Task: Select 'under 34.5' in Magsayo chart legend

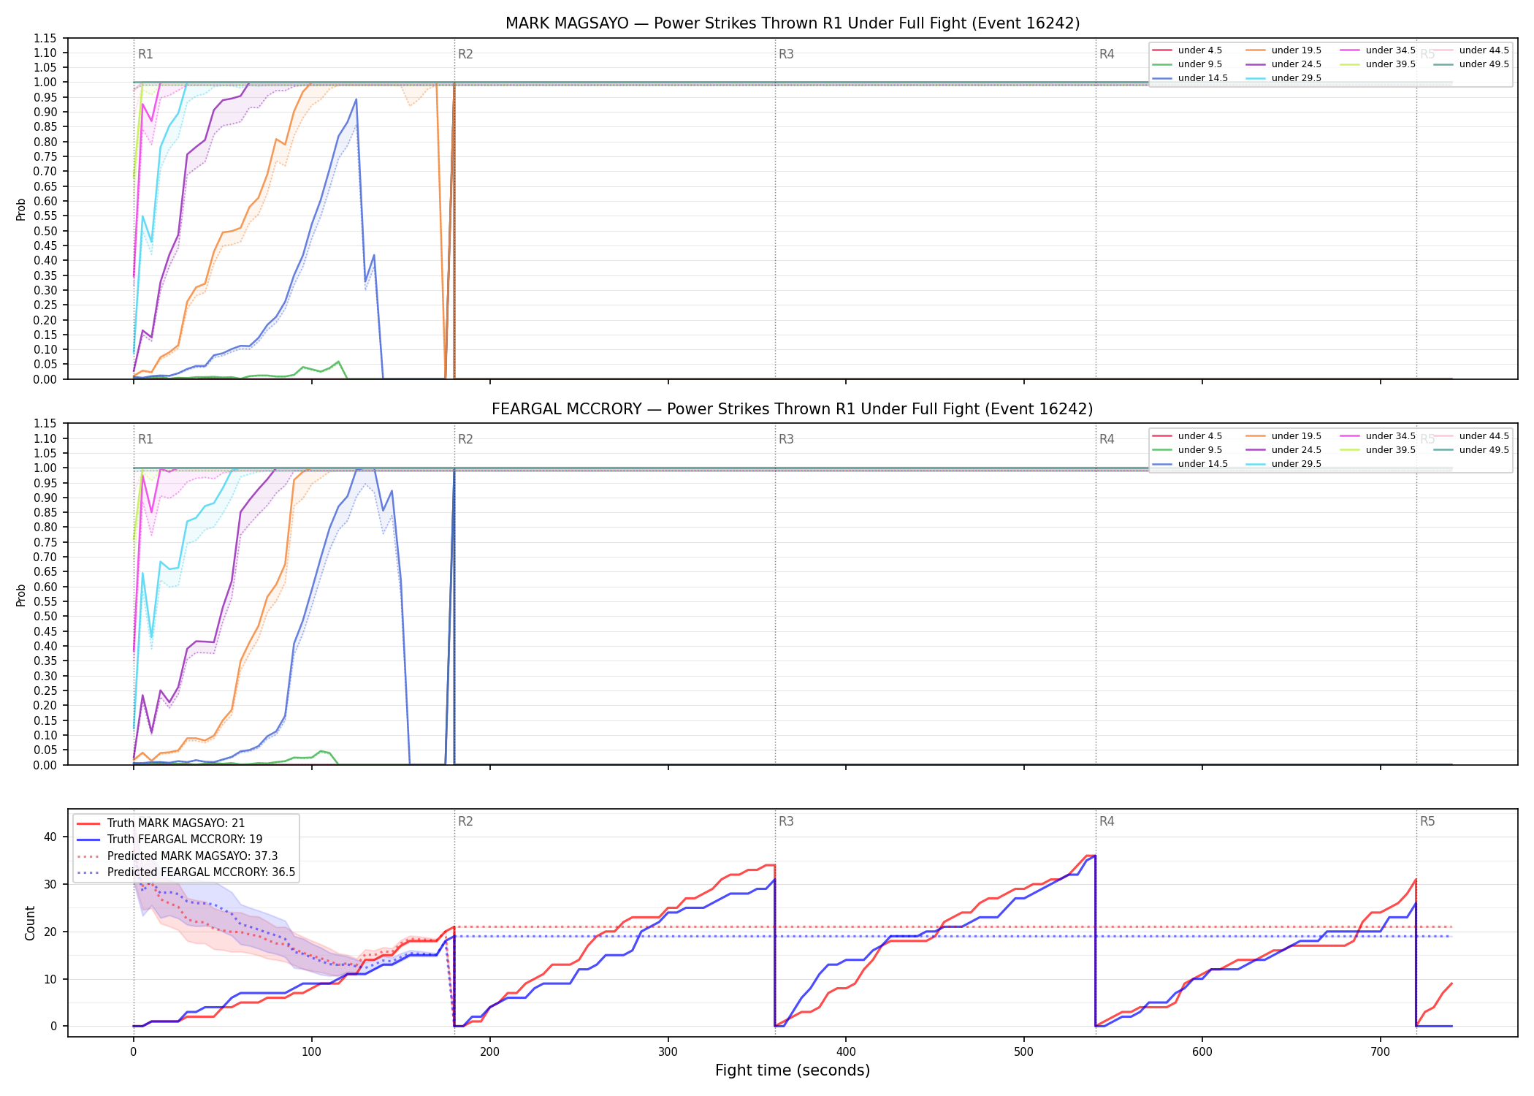Action: click(x=1378, y=50)
